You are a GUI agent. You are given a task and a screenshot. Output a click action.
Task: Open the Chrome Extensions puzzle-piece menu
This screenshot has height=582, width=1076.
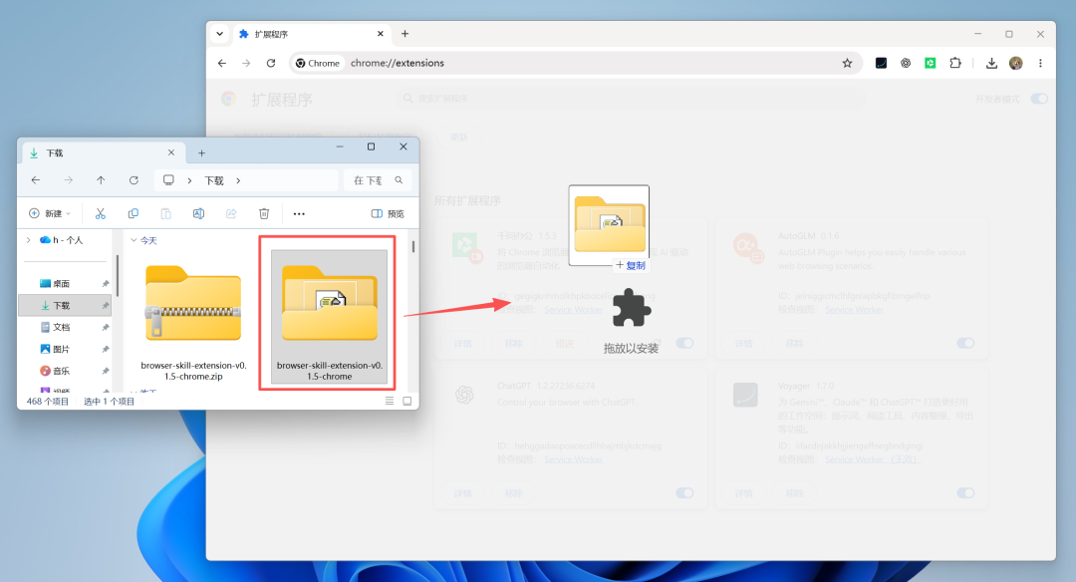pos(955,63)
